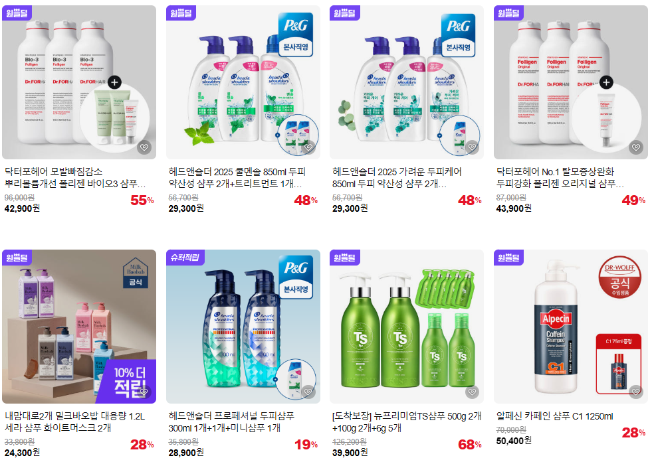Open 헤드앤숄더 2025 쿨멘솔 850ml product title
The height and width of the screenshot is (466, 654).
point(237,177)
